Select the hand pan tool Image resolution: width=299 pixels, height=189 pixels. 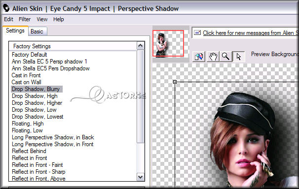[213, 57]
